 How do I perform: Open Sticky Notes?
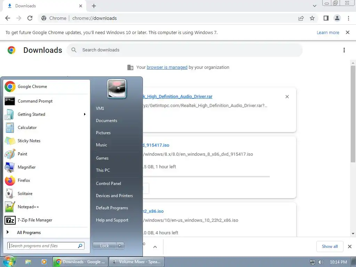[46, 141]
